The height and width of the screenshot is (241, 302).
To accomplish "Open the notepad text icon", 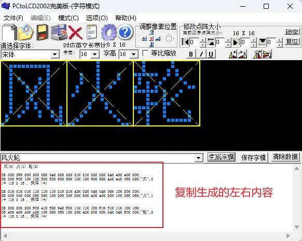I will (x=92, y=32).
